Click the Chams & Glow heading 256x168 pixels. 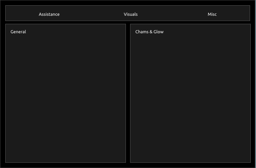click(x=149, y=32)
